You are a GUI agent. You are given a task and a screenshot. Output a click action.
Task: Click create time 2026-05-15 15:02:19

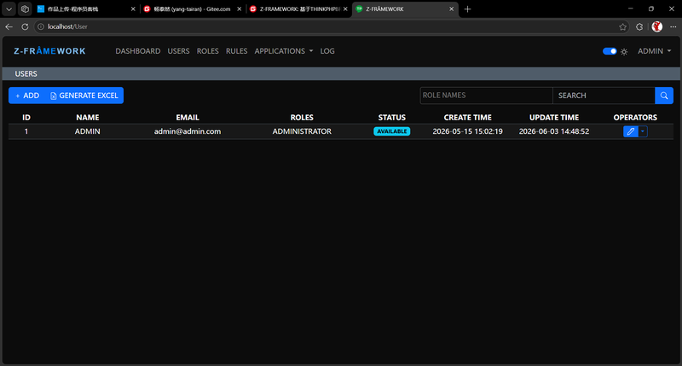click(x=467, y=131)
